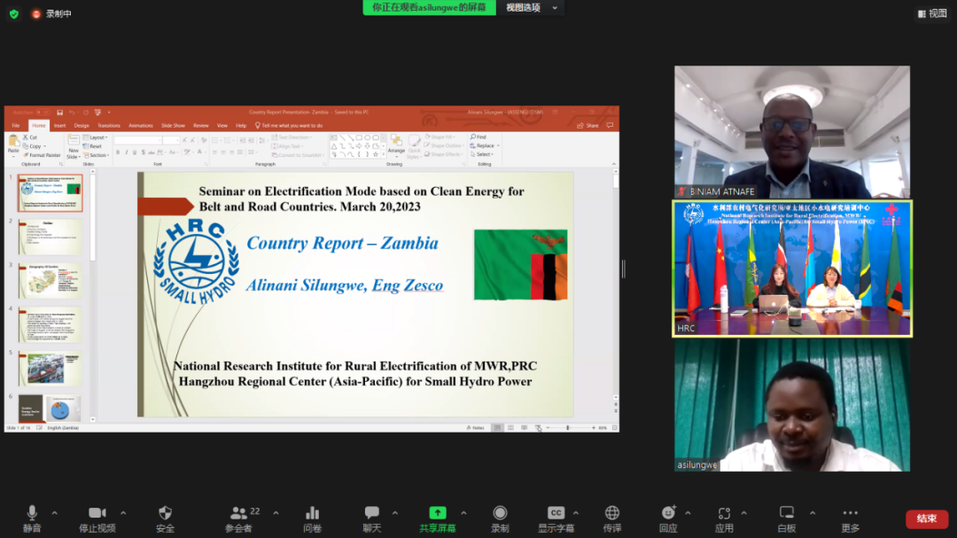957x538 pixels.
Task: Open the 视图 view layout menu
Action: [931, 13]
